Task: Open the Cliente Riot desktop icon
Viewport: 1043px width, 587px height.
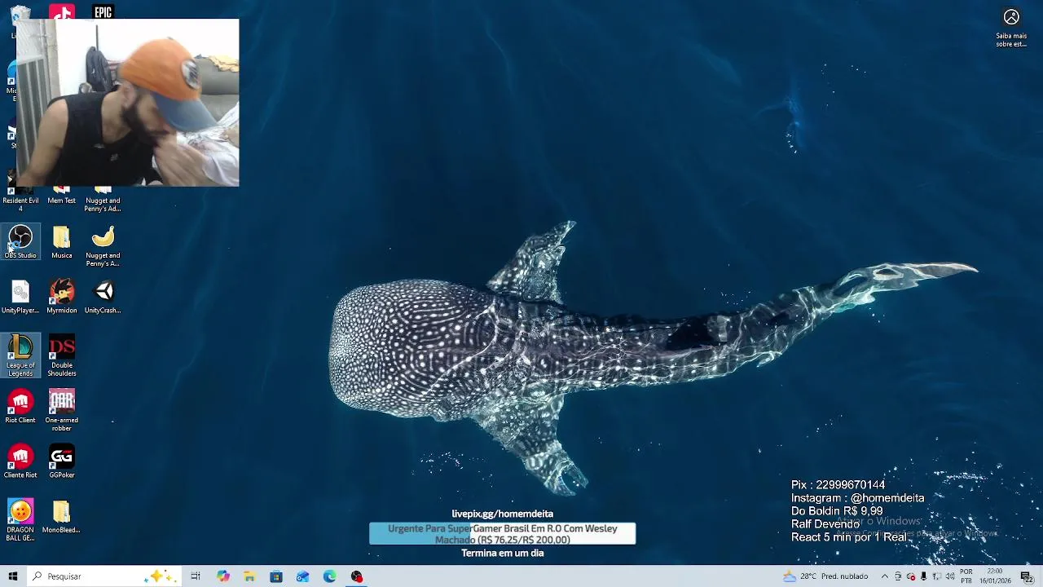Action: (20, 461)
